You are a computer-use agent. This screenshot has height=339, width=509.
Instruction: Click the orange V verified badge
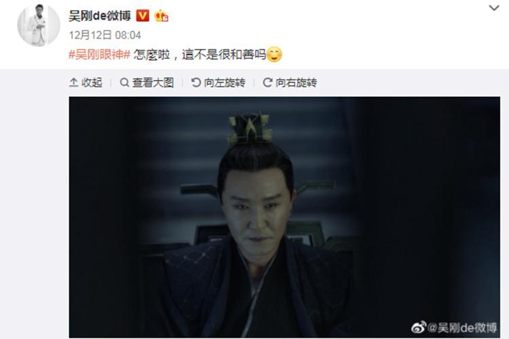143,16
